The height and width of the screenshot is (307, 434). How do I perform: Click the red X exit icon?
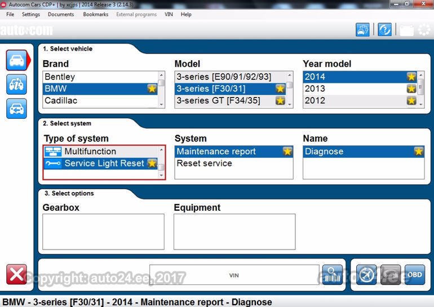pyautogui.click(x=16, y=274)
